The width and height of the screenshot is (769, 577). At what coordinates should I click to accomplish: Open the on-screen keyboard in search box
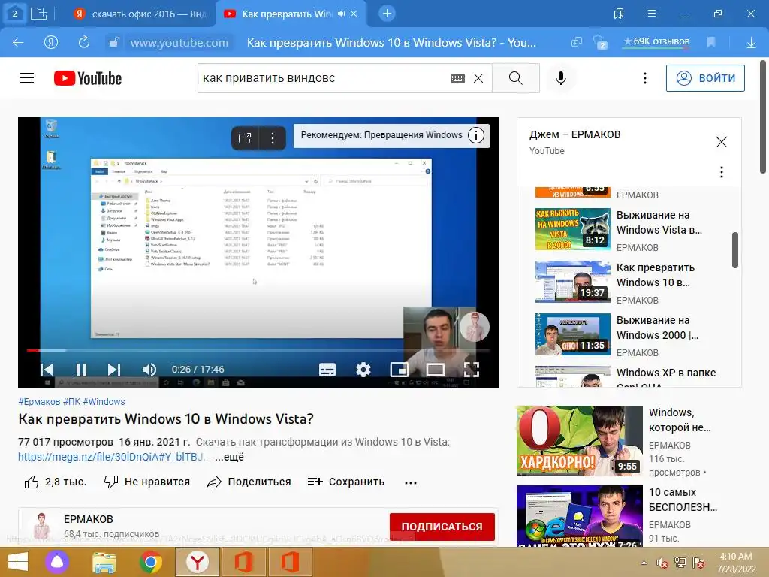coord(457,78)
